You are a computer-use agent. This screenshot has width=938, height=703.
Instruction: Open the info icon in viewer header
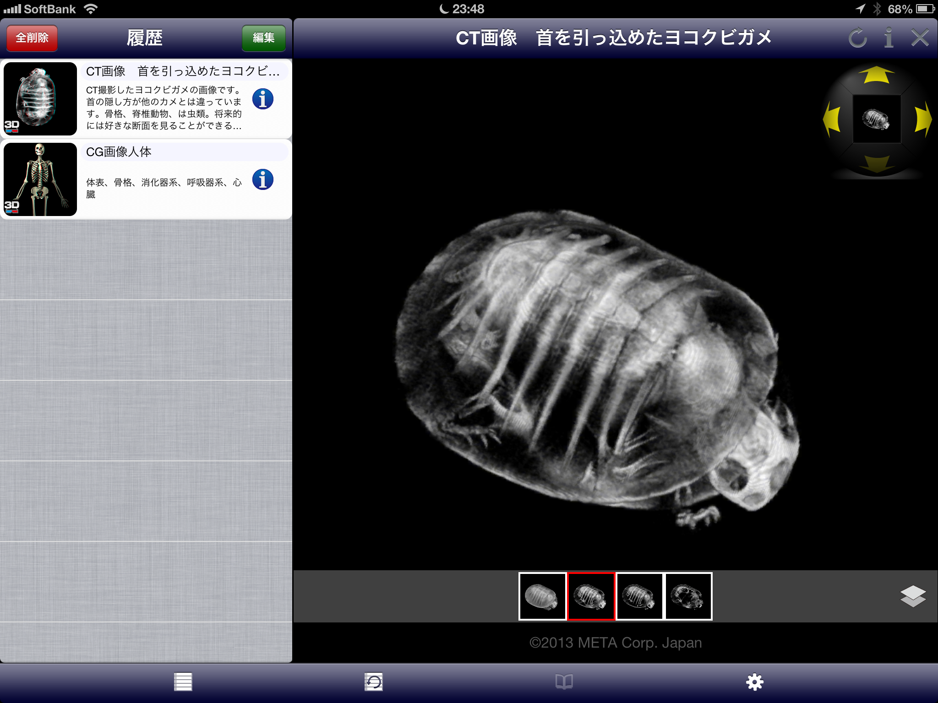(x=889, y=38)
